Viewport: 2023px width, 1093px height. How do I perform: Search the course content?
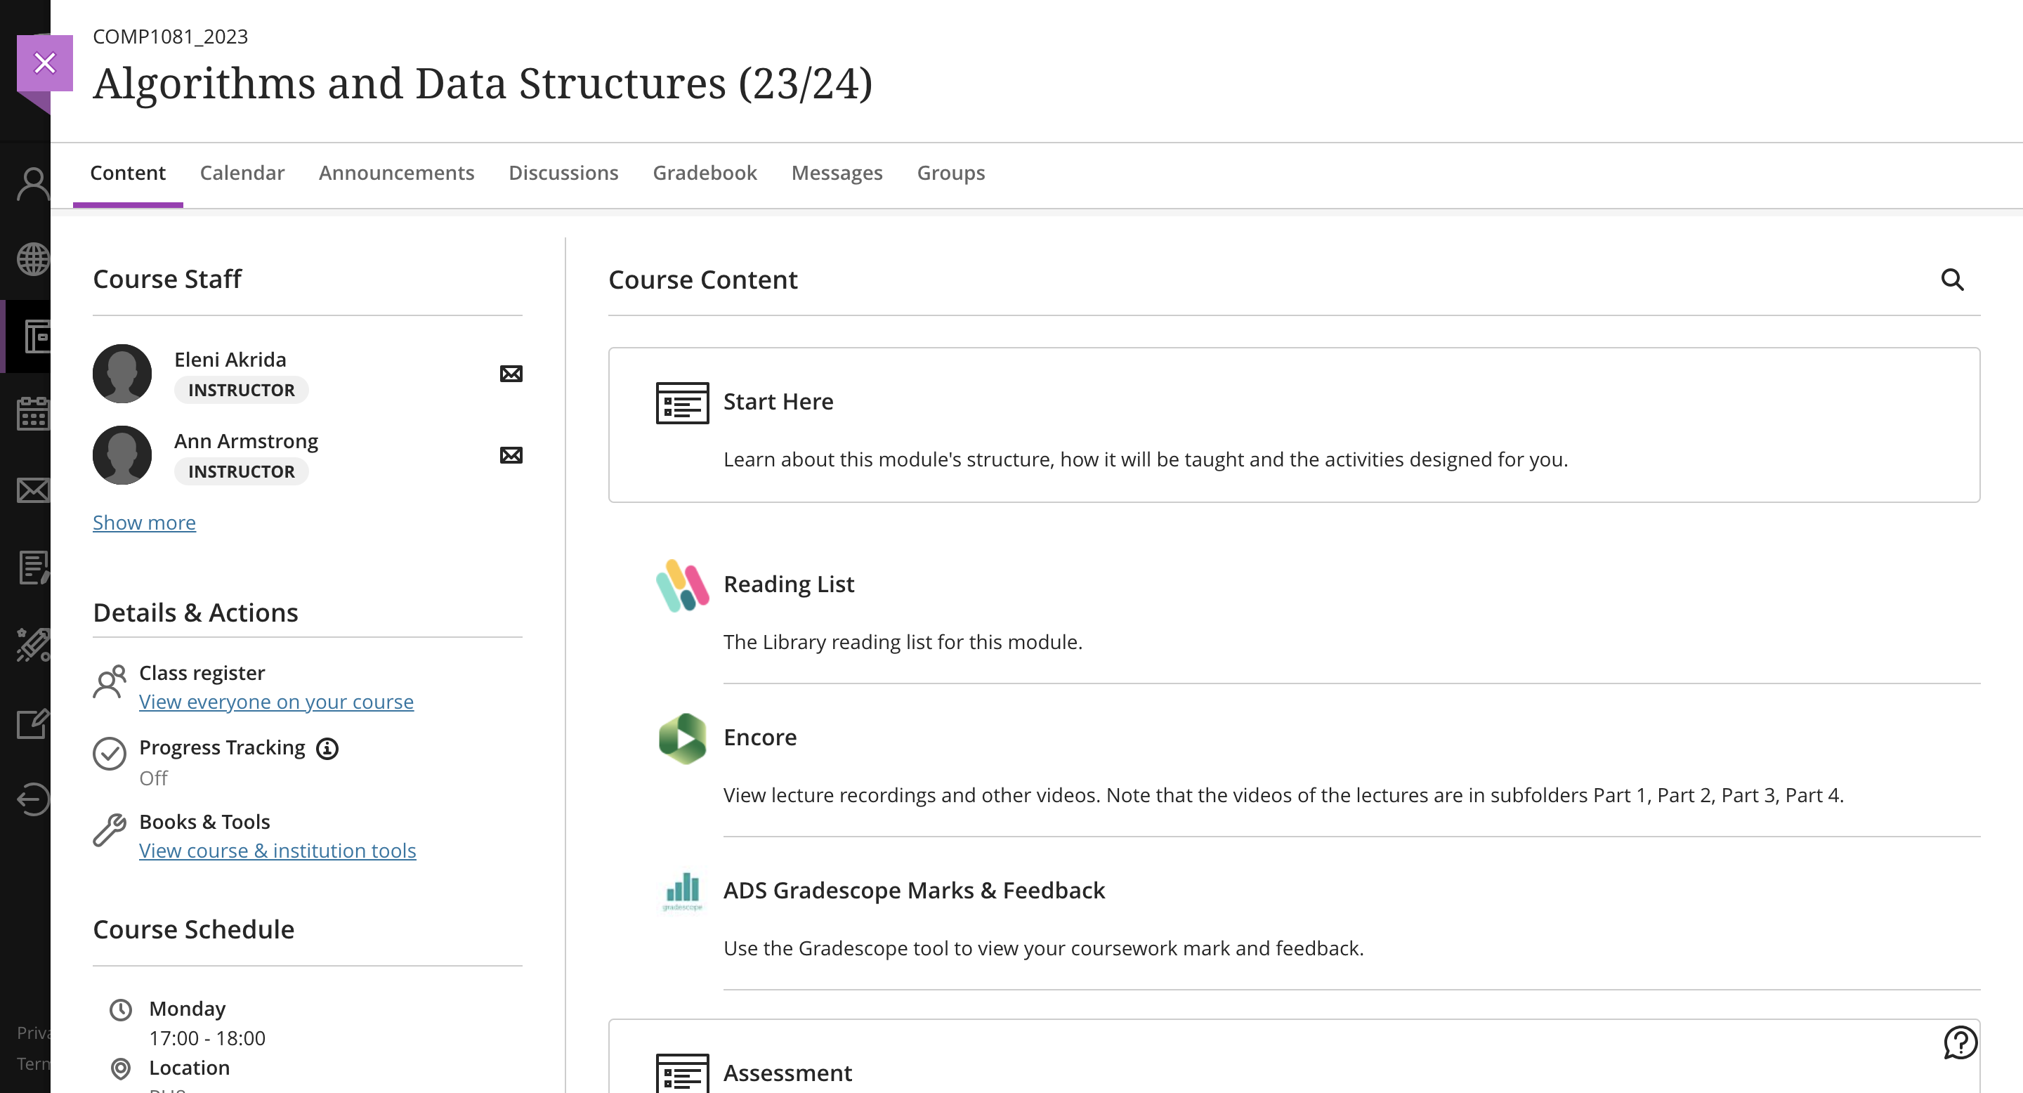coord(1952,280)
